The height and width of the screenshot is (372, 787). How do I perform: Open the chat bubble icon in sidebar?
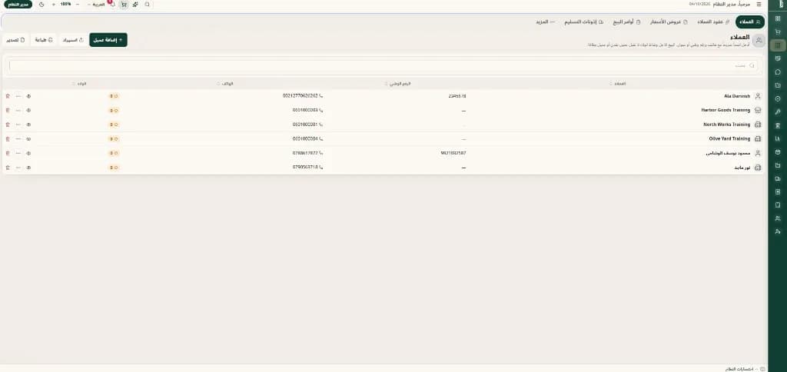tap(778, 71)
